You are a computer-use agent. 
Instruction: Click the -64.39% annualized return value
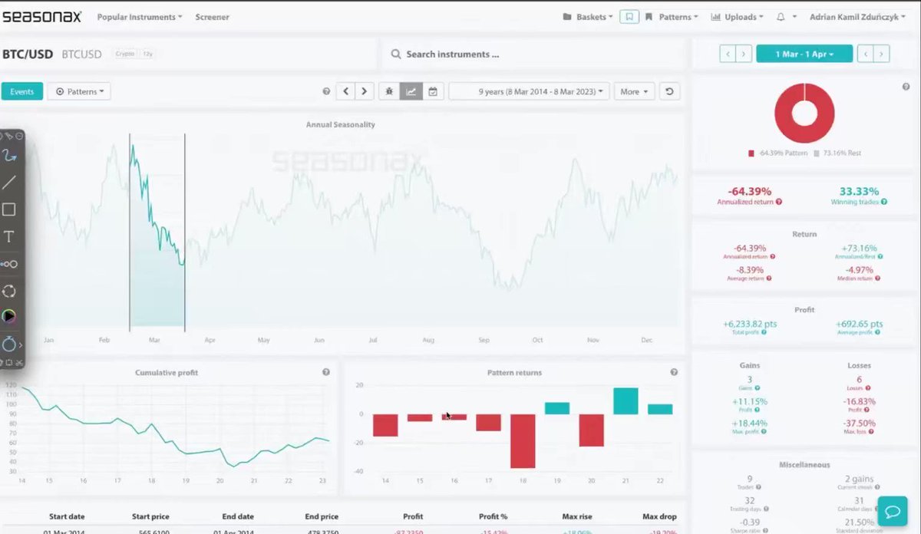pyautogui.click(x=749, y=191)
